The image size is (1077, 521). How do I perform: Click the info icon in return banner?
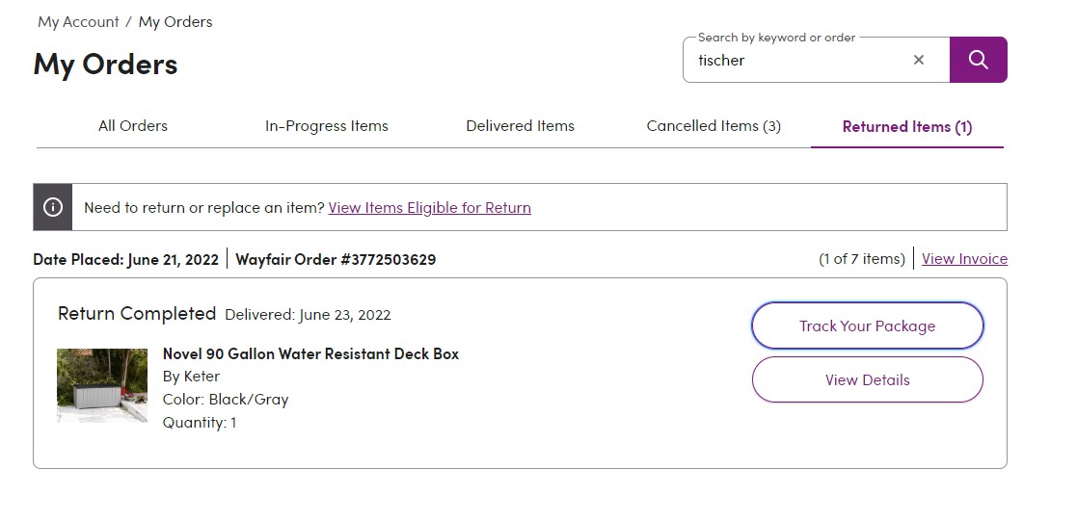tap(53, 207)
